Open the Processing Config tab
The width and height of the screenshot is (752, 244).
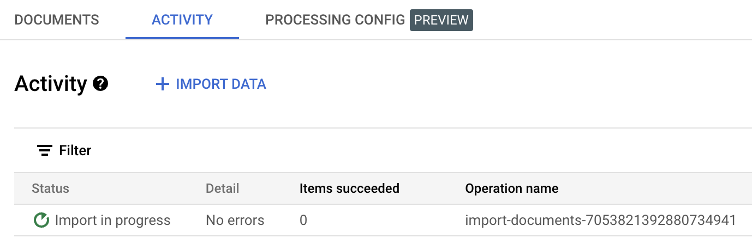[335, 20]
